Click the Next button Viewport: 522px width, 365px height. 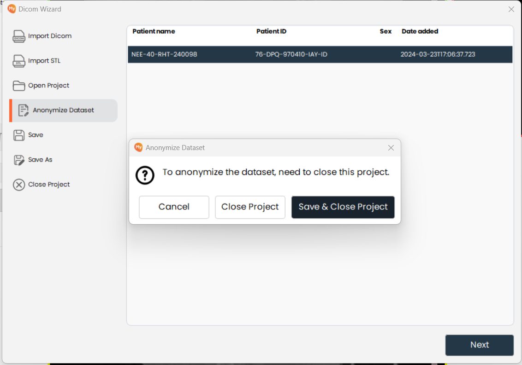click(479, 345)
